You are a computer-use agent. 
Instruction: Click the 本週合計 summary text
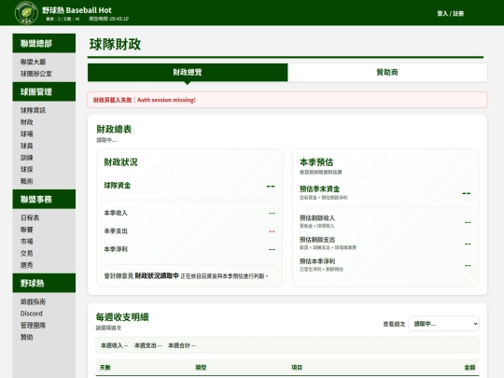pos(182,345)
